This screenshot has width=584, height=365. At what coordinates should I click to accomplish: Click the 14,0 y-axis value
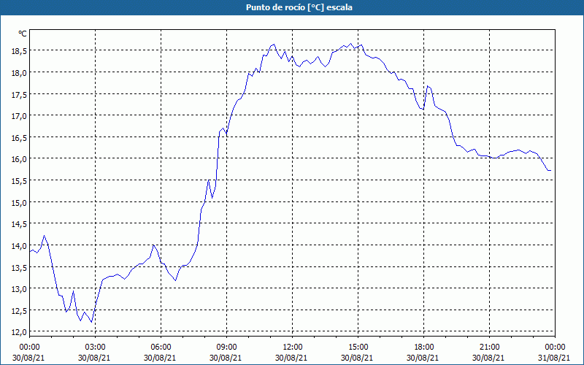[19, 246]
